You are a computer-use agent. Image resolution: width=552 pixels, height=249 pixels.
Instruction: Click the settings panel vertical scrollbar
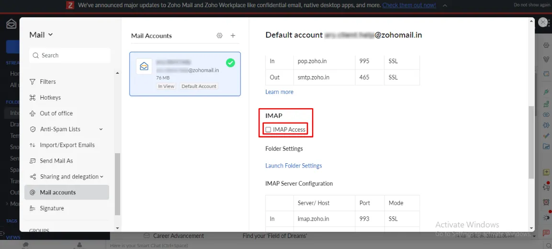pyautogui.click(x=531, y=141)
